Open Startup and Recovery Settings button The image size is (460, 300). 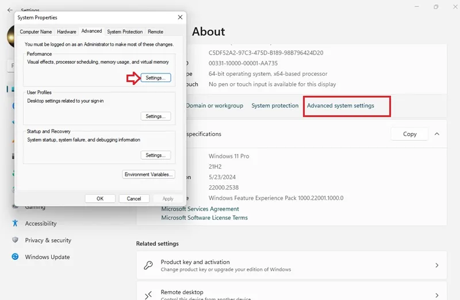click(156, 155)
